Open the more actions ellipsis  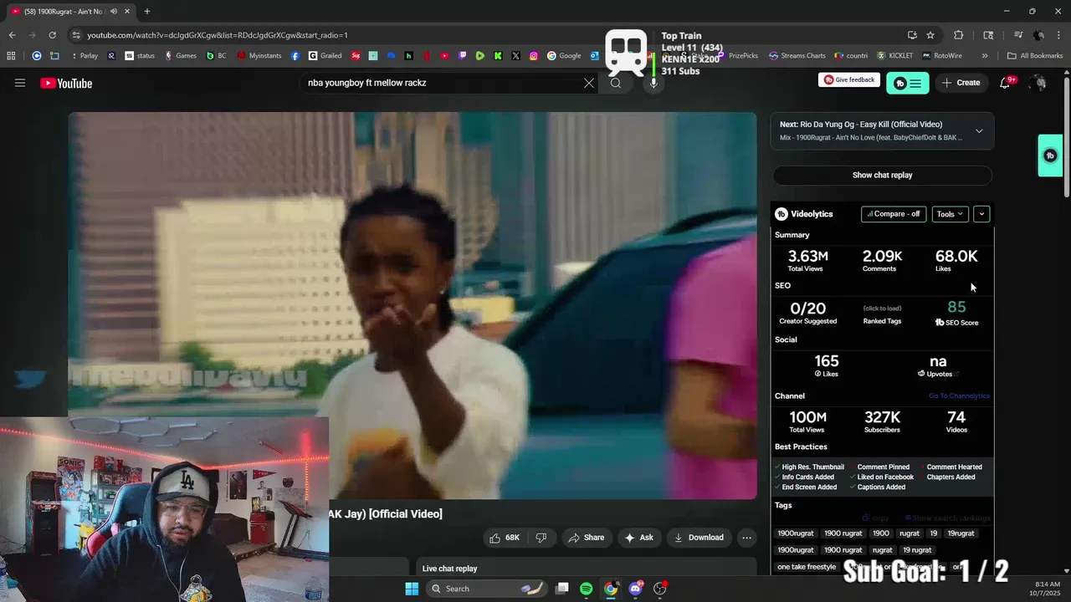(x=747, y=538)
